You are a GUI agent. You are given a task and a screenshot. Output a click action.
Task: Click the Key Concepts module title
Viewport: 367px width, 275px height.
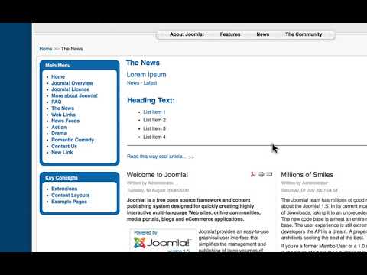tap(61, 178)
